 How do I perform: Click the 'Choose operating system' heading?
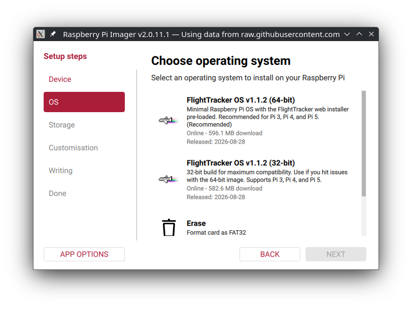pos(221,61)
